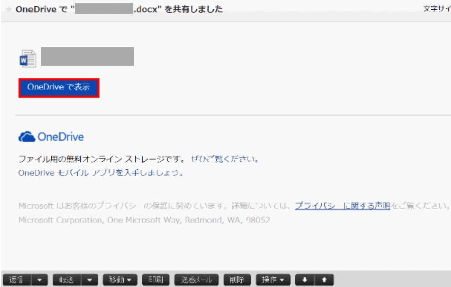The image size is (451, 287).
Task: Go to next message with down arrow
Action: click(305, 280)
